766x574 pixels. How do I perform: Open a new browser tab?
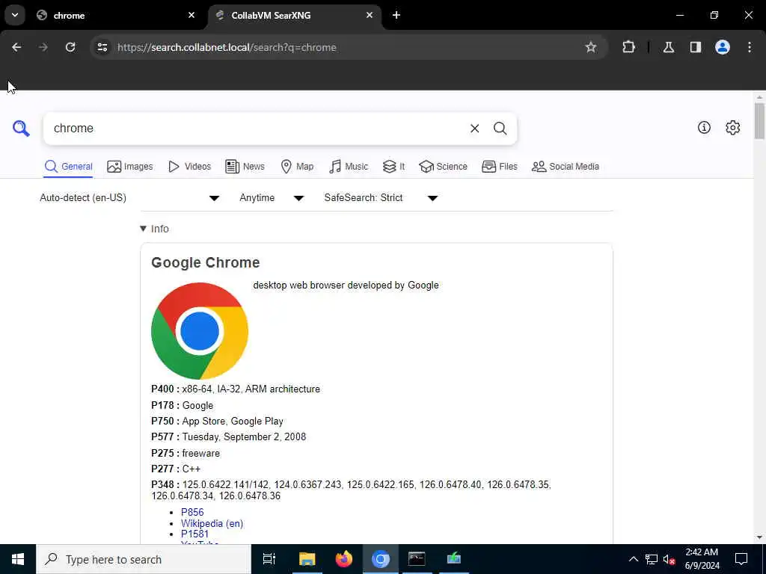[x=396, y=15]
